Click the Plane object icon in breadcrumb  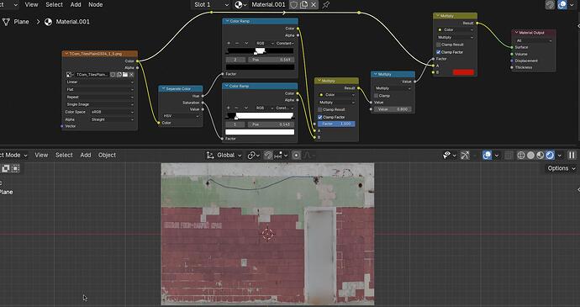point(6,22)
